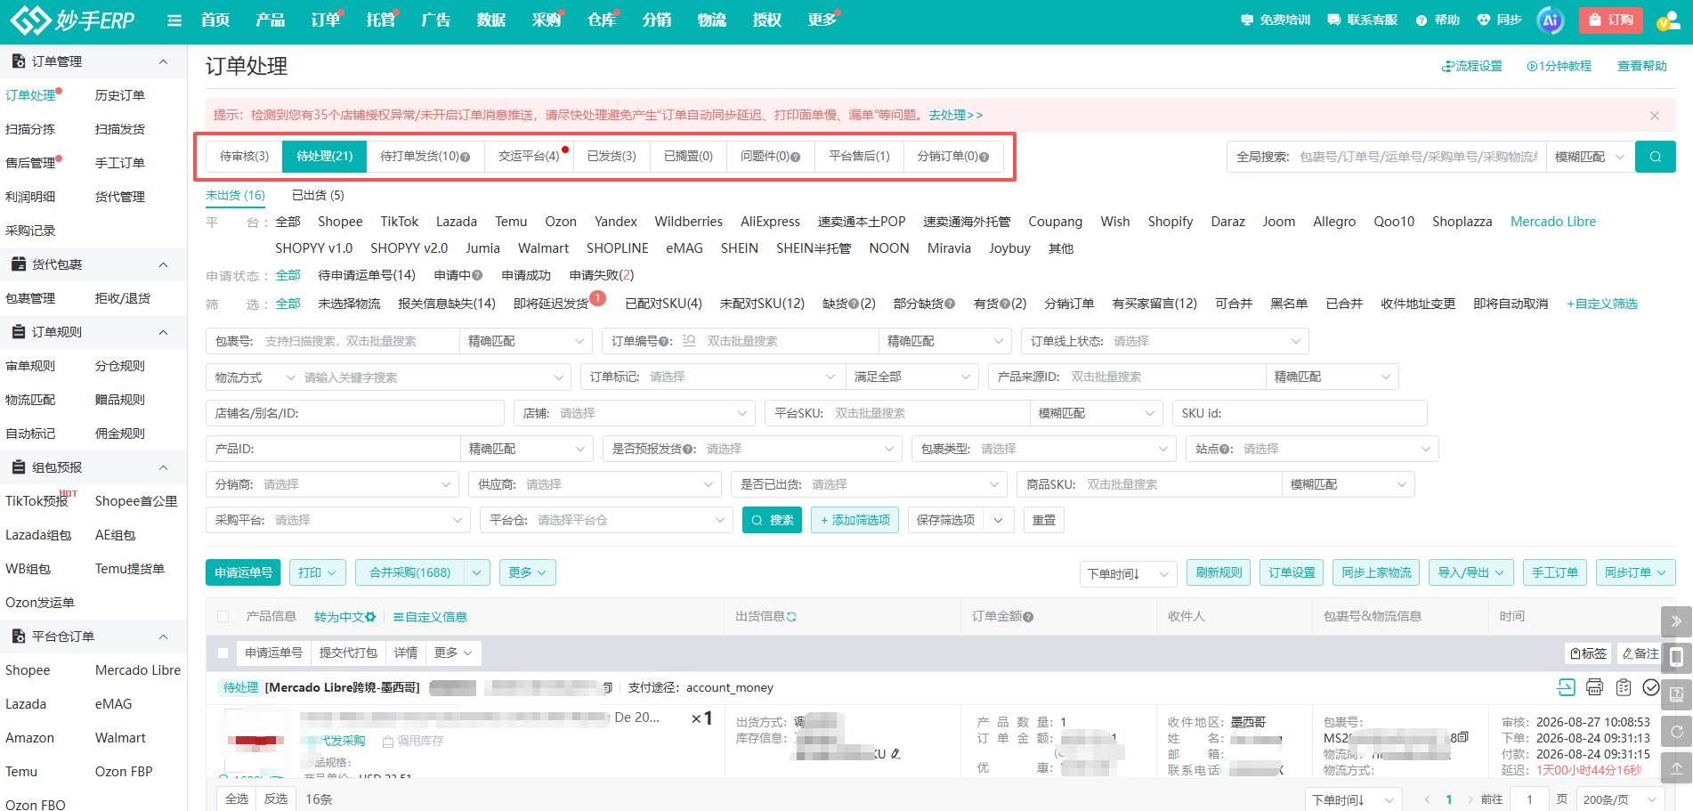
Task: Click the edit pencil icon next to SKU
Action: point(895,754)
